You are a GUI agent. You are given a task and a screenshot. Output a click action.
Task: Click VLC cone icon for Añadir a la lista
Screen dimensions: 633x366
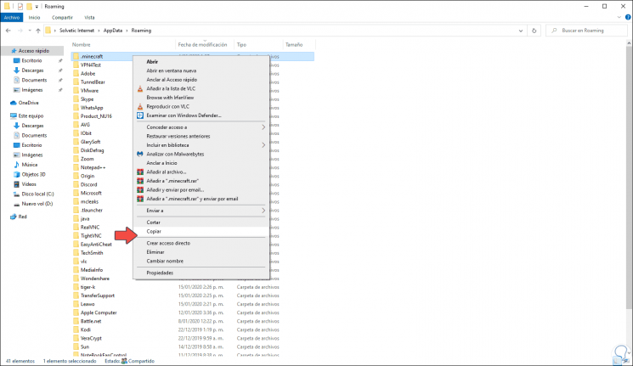(x=140, y=89)
